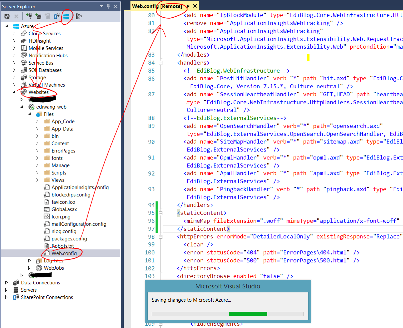Click the ErrorPages folder
The image size is (403, 328).
click(x=63, y=151)
